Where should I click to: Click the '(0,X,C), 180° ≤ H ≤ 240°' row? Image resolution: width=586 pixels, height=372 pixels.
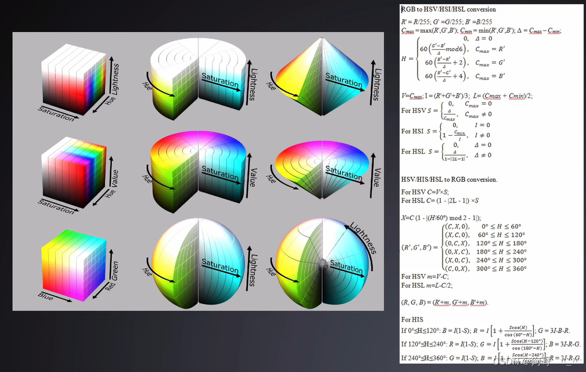pyautogui.click(x=486, y=252)
